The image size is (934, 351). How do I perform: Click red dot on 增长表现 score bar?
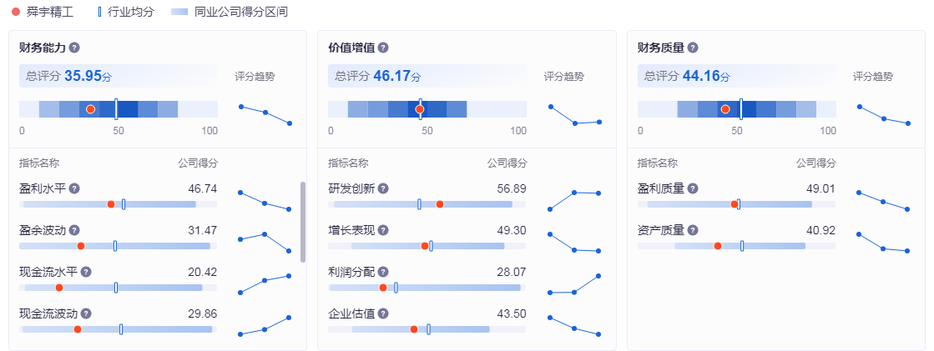[425, 246]
